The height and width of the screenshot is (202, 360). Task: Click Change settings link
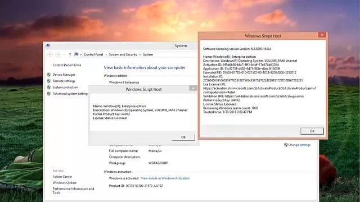pos(299,145)
